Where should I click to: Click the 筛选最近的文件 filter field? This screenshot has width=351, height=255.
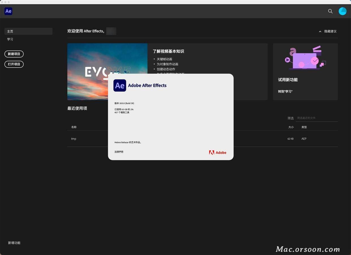pyautogui.click(x=316, y=118)
